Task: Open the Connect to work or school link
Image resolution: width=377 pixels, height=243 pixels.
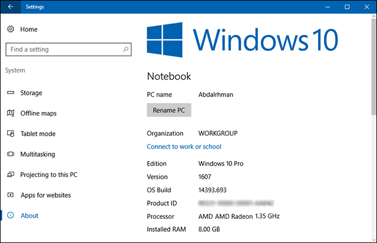Action: [x=184, y=146]
